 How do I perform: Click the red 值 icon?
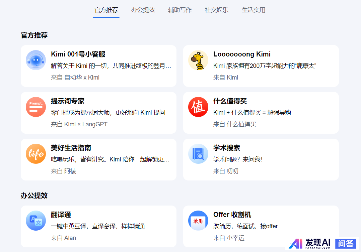(x=198, y=107)
